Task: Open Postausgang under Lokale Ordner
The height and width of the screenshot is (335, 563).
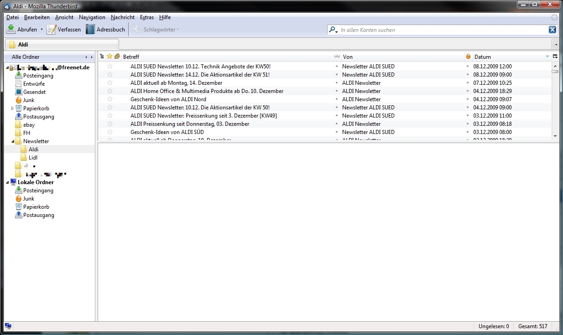Action: tap(39, 215)
